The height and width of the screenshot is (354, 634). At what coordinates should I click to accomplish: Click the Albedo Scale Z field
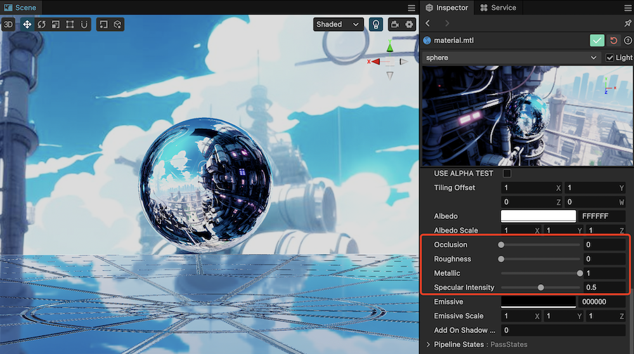[605, 230]
